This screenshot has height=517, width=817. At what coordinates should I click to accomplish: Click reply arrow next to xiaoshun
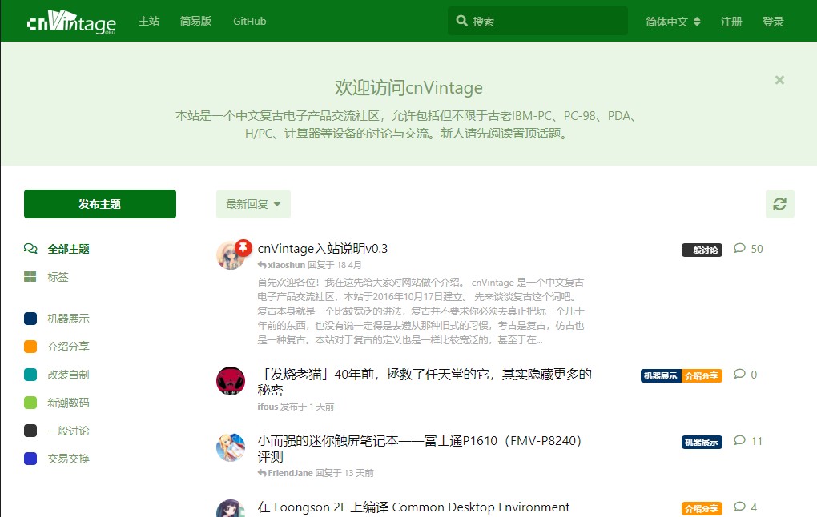click(x=262, y=265)
